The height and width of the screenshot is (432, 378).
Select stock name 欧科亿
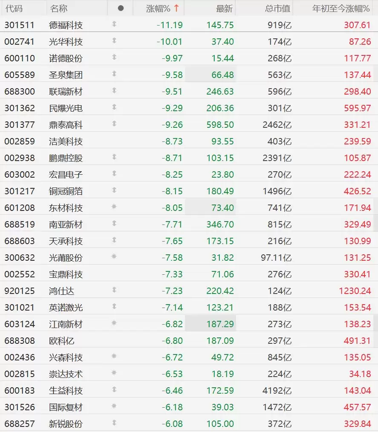click(62, 341)
